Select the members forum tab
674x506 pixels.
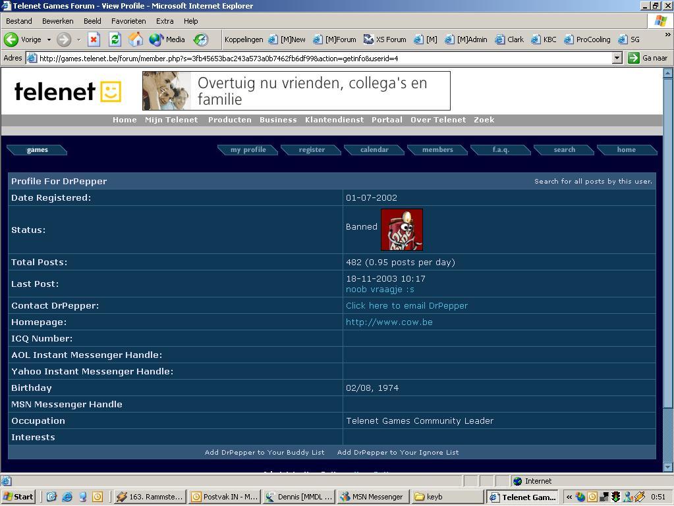coord(437,150)
